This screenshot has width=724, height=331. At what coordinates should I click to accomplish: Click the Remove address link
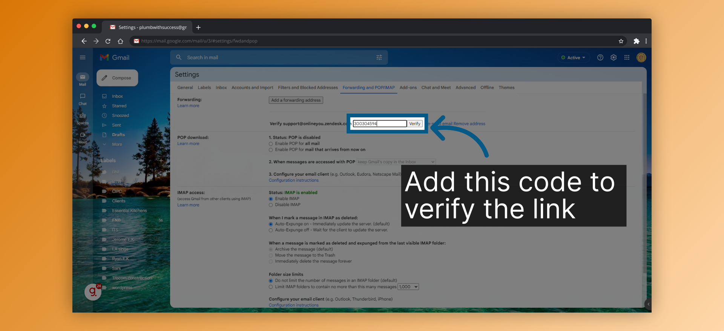click(469, 124)
